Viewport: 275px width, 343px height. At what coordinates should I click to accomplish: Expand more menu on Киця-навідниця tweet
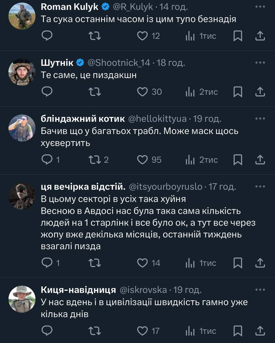[260, 290]
